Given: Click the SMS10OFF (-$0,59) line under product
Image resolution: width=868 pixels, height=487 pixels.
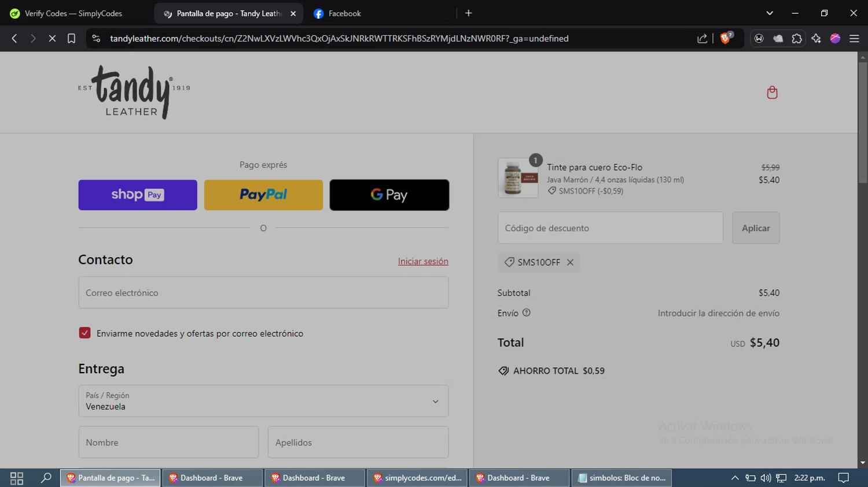Looking at the screenshot, I should click(x=586, y=191).
